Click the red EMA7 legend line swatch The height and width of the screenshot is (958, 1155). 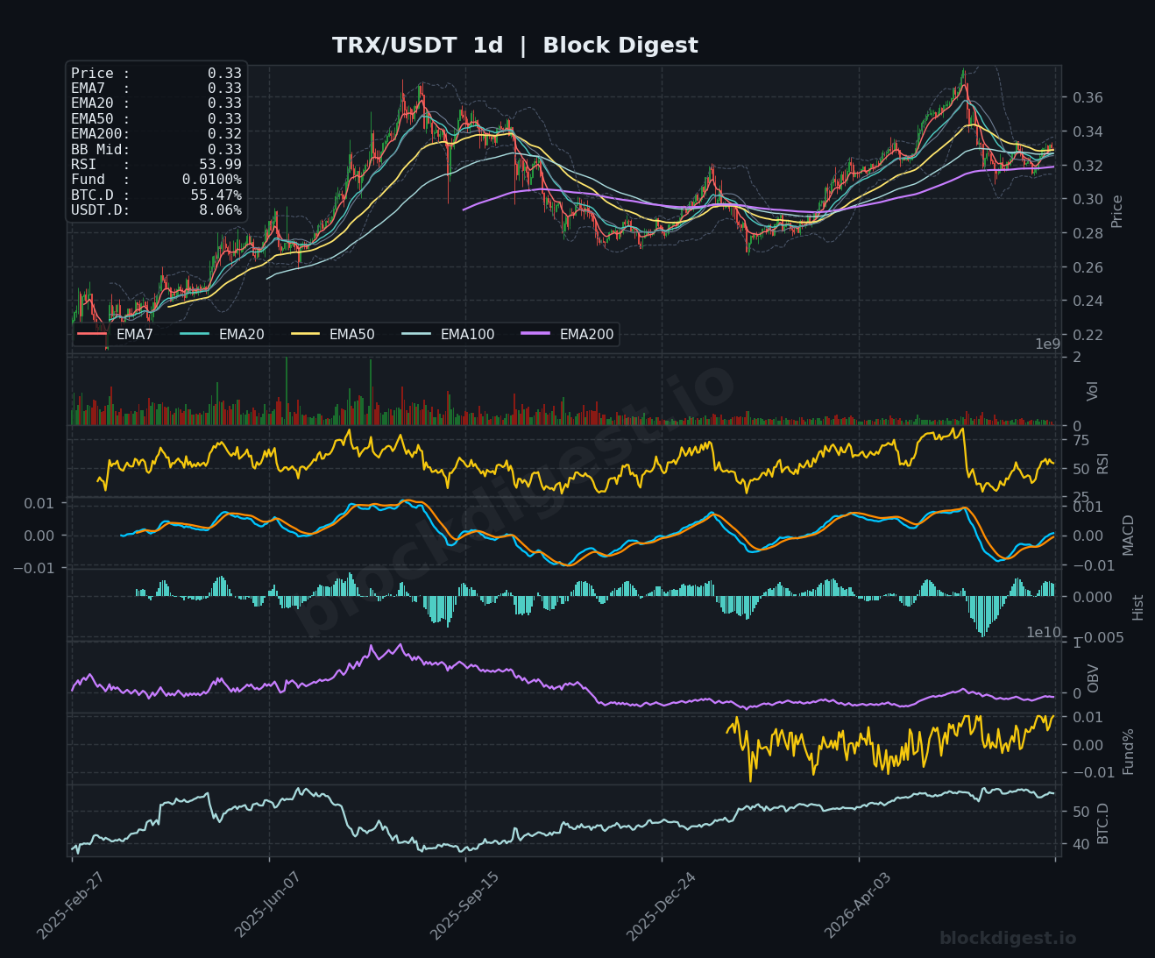click(x=92, y=334)
